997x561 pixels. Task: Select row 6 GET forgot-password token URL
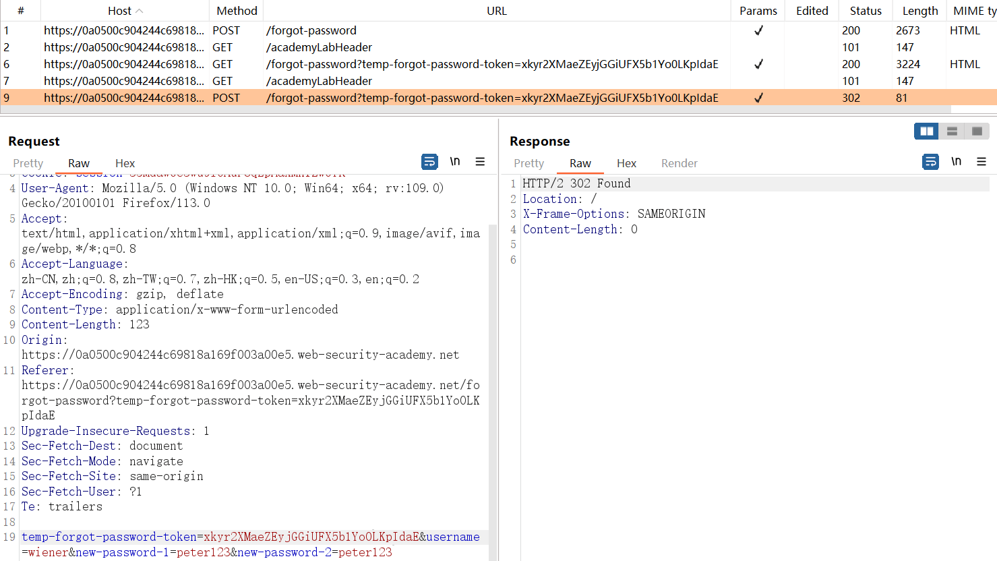pos(498,64)
